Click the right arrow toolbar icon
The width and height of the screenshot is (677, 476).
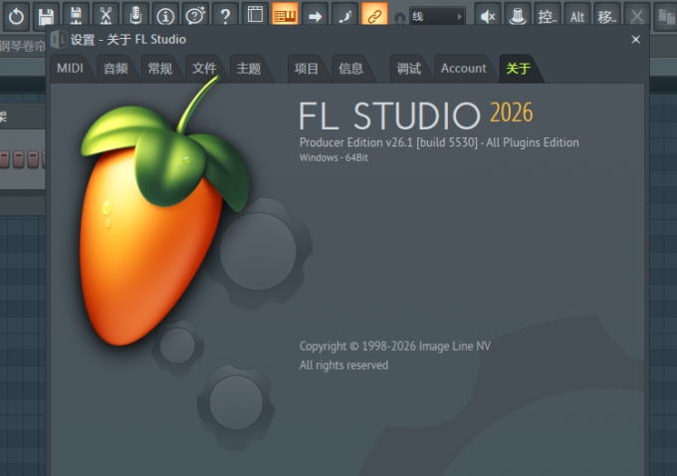pos(315,16)
